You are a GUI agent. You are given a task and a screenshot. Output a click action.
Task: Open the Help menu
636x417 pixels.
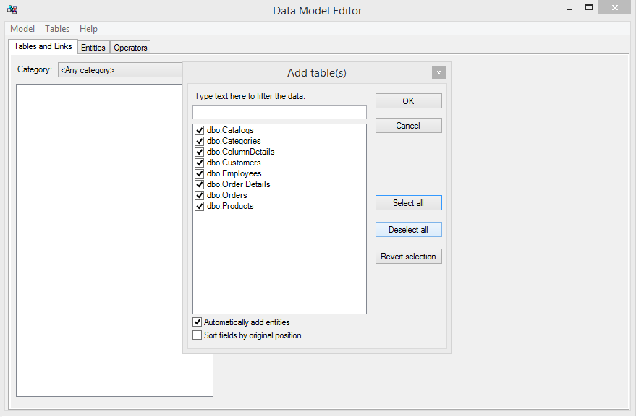pyautogui.click(x=88, y=29)
